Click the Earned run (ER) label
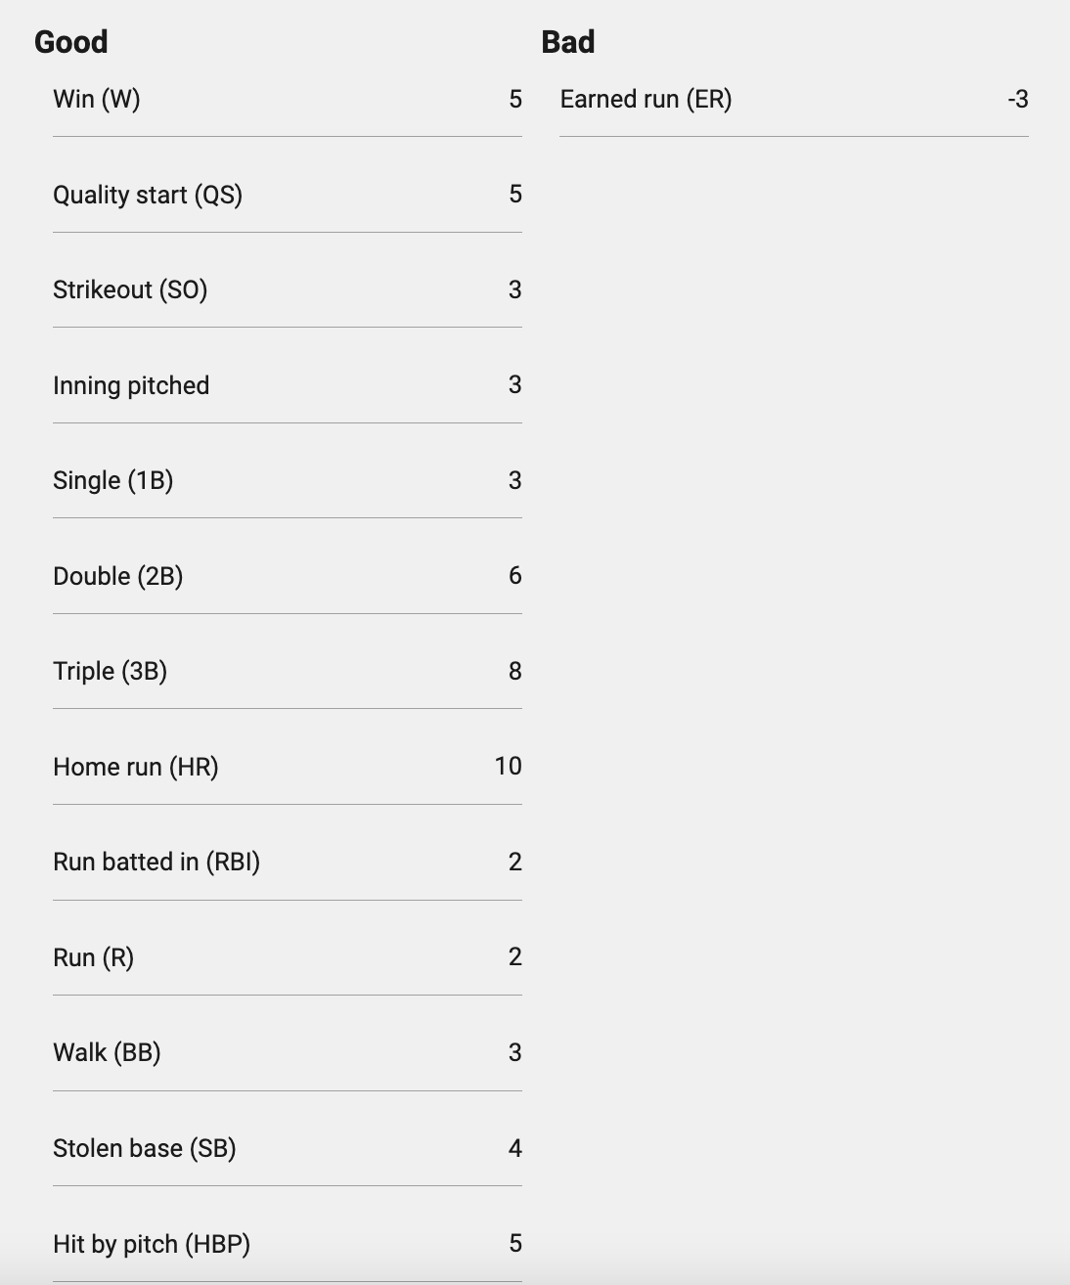 646,100
